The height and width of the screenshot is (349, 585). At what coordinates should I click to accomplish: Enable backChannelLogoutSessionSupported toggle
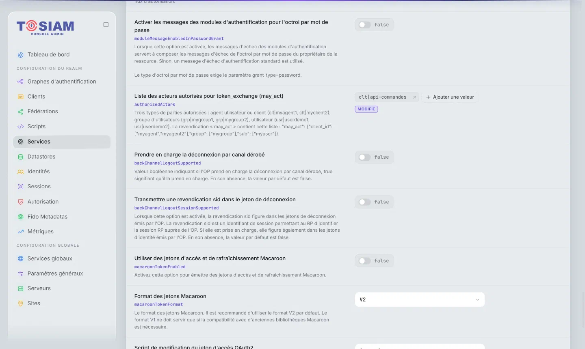(365, 202)
